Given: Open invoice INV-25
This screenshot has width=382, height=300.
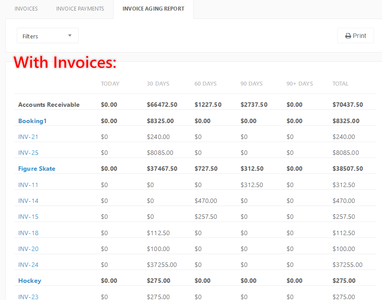Looking at the screenshot, I should [28, 153].
